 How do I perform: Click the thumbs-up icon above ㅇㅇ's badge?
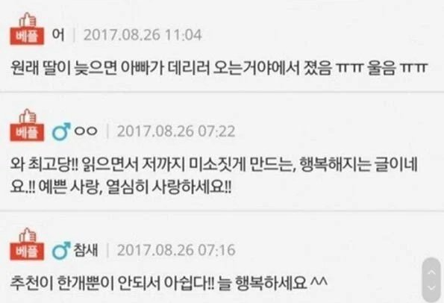(28, 116)
